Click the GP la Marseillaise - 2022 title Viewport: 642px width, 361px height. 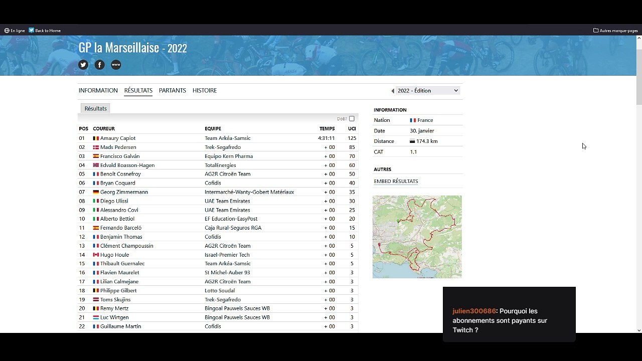[133, 48]
